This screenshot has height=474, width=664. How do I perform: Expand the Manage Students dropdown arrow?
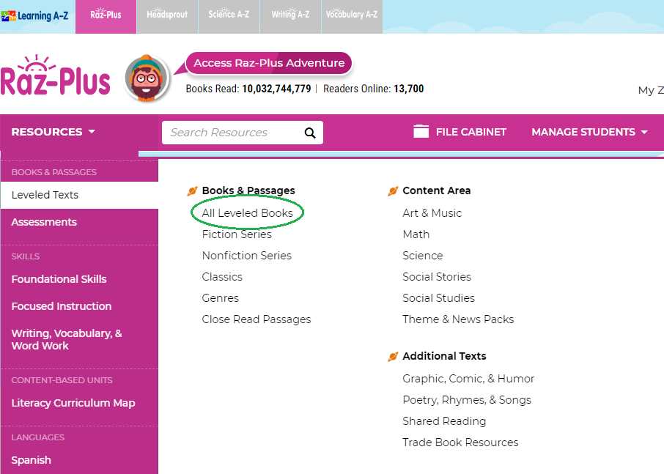coord(644,132)
